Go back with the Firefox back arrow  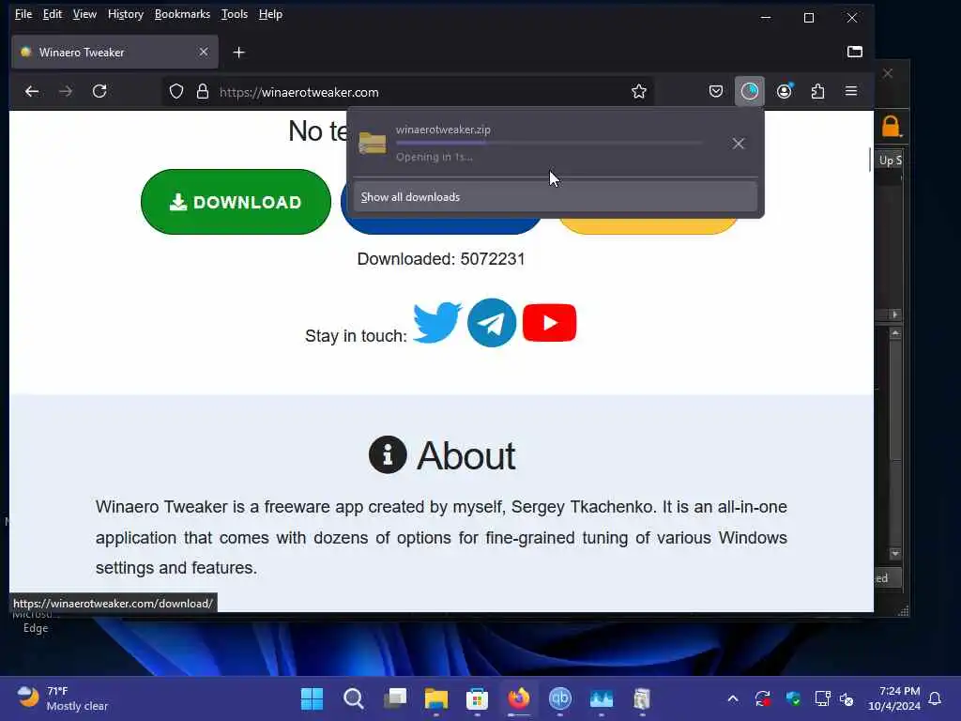32,92
